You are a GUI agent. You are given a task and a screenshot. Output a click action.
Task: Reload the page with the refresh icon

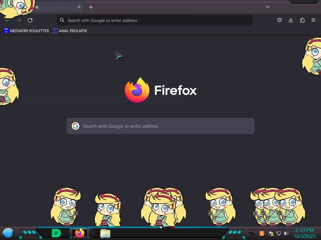(x=30, y=20)
